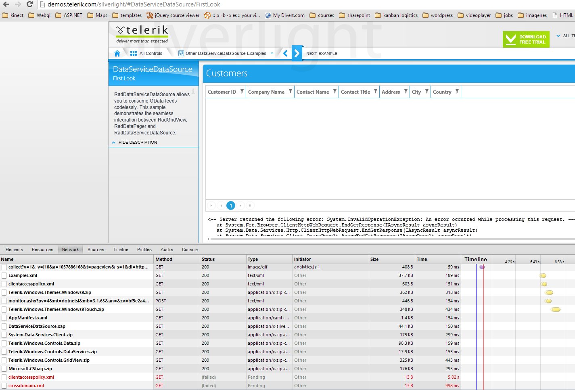Image resolution: width=575 pixels, height=390 pixels.
Task: Click the file icon beside Examples.xml
Action: [x=4, y=275]
